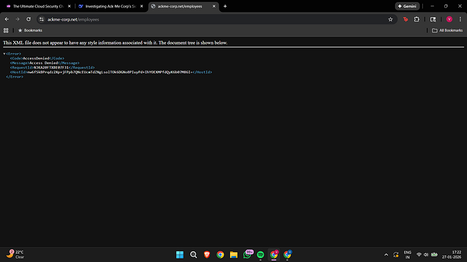Image resolution: width=467 pixels, height=262 pixels.
Task: Click the forward navigation arrow
Action: point(17,19)
